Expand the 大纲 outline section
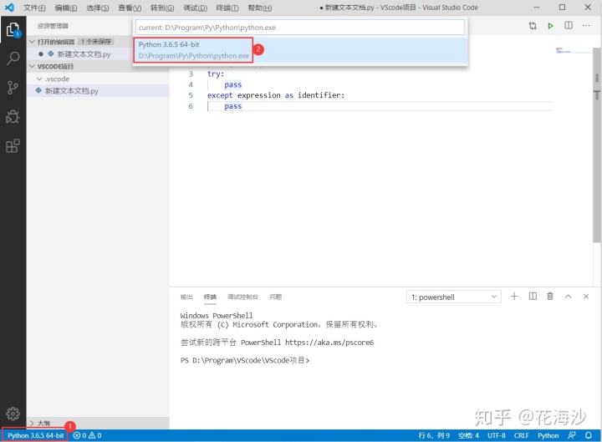602x442 pixels. (33, 423)
